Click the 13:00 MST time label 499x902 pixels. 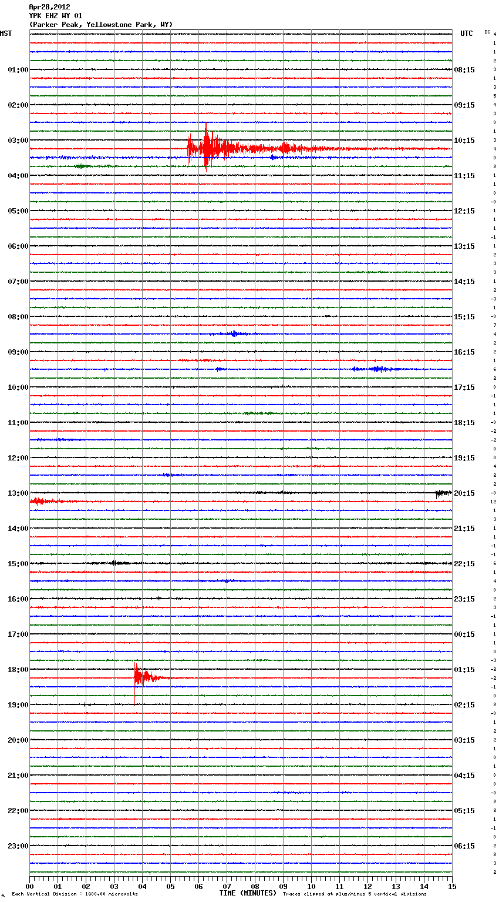[18, 493]
